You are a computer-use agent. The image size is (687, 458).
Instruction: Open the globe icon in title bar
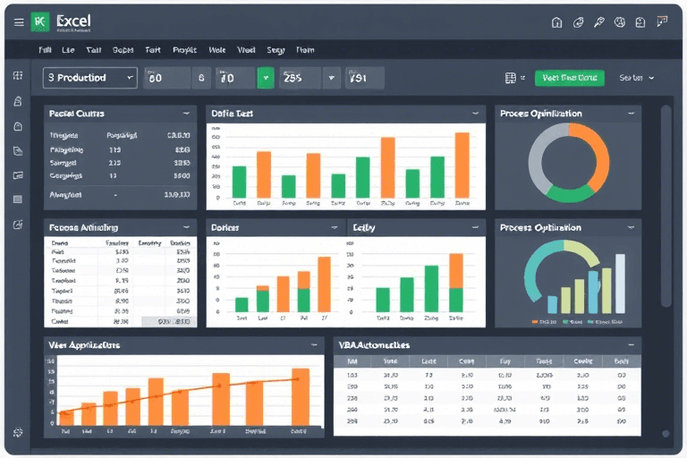[619, 22]
